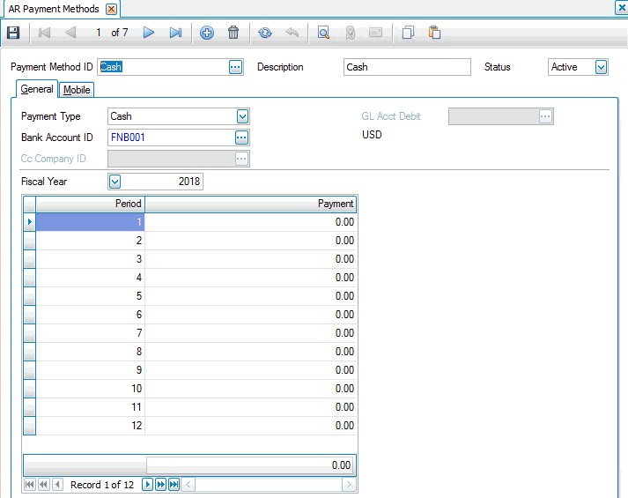
Task: Select Period 6 row in grid
Action: pyautogui.click(x=88, y=315)
